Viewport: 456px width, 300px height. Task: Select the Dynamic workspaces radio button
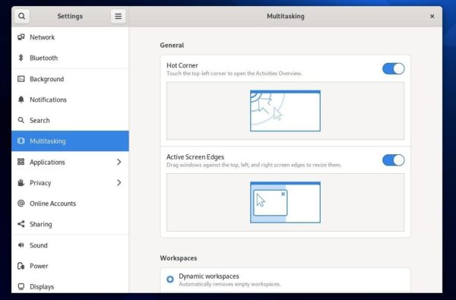point(170,279)
